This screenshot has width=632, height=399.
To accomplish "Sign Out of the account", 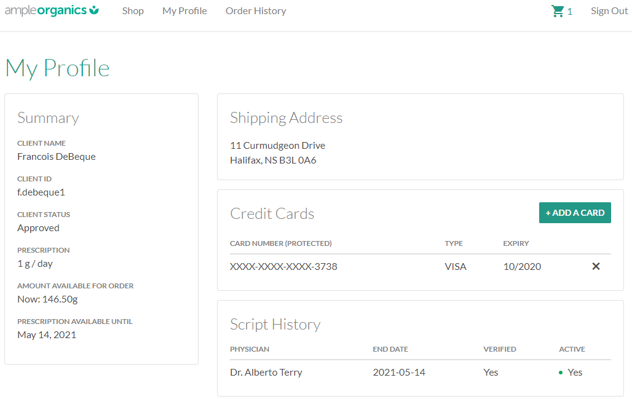I will pos(609,11).
